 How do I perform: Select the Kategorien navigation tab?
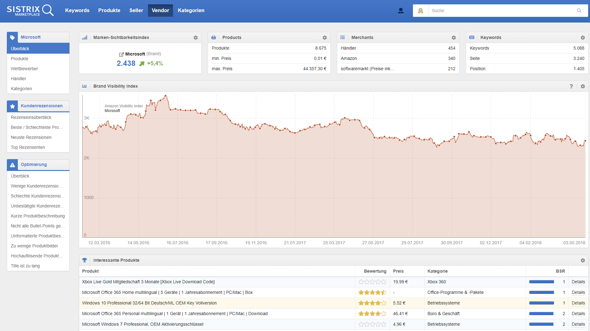tap(191, 11)
